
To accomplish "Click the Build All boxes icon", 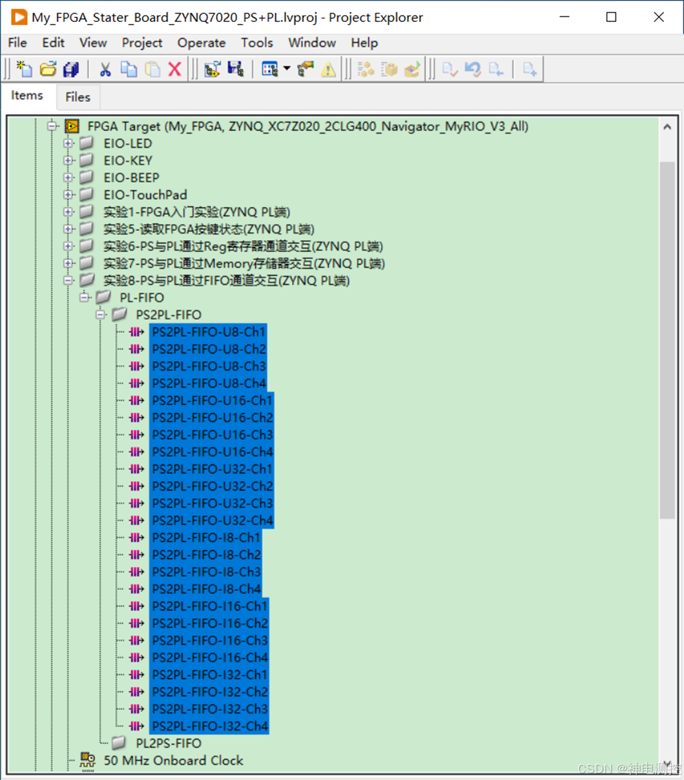I will click(366, 69).
